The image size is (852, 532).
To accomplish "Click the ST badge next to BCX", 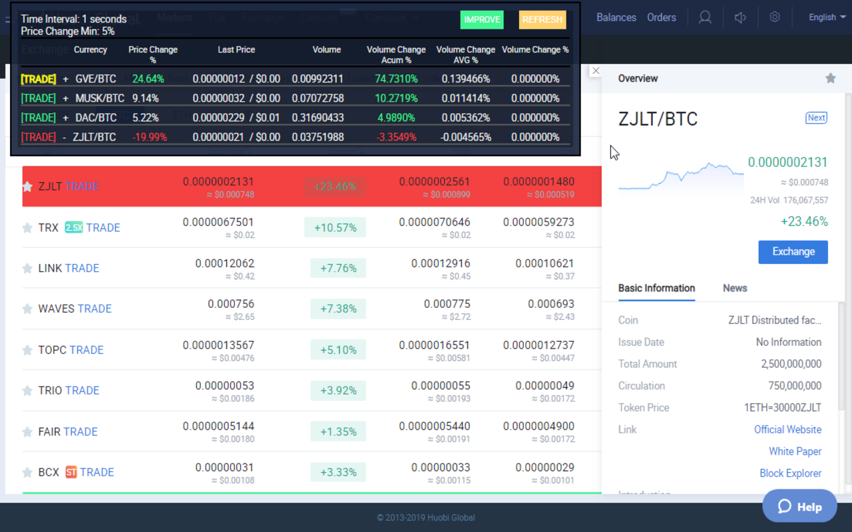I will click(x=71, y=472).
